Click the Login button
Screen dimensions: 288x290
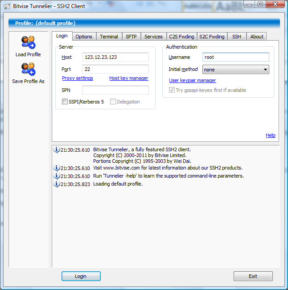[x=81, y=276]
